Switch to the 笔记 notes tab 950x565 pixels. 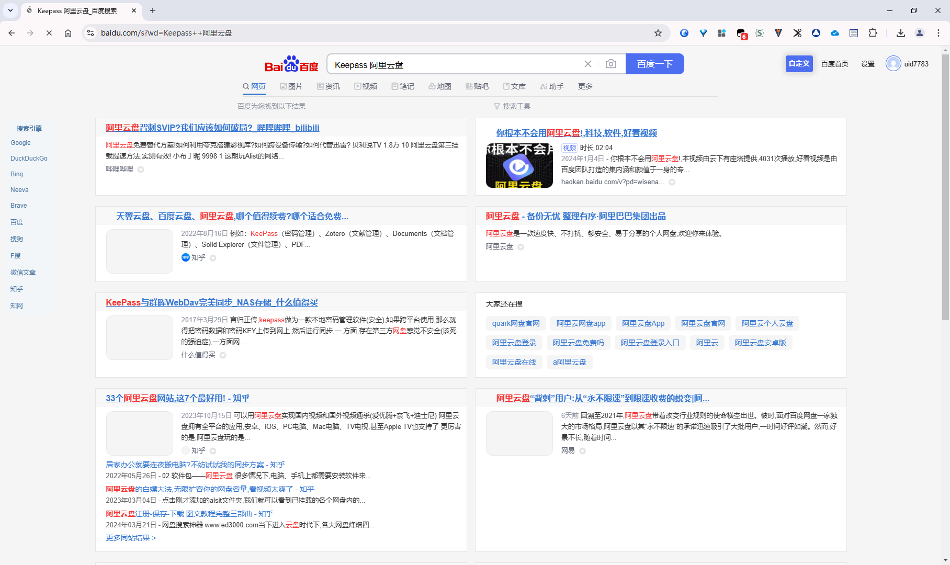pyautogui.click(x=403, y=86)
